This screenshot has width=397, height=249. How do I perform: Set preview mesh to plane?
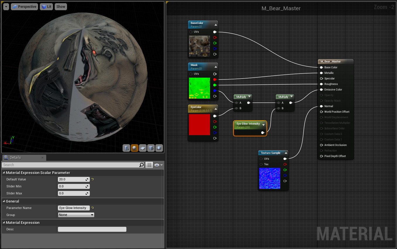(x=143, y=148)
